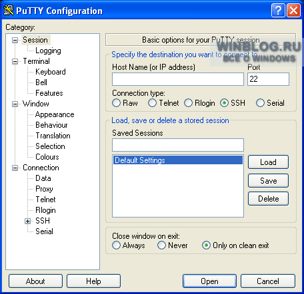
Task: Open Rlogin category in tree
Action: pyautogui.click(x=45, y=210)
